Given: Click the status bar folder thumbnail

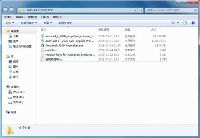Looking at the screenshot, I should tap(10, 130).
